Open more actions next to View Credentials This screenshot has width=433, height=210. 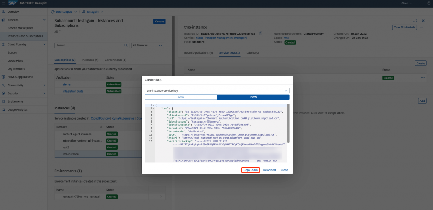pos(422,27)
